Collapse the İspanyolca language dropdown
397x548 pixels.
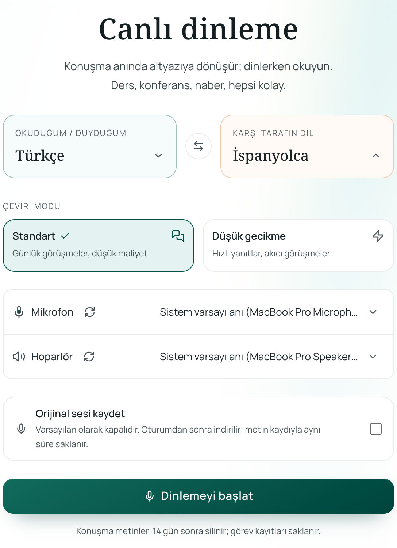(x=307, y=146)
